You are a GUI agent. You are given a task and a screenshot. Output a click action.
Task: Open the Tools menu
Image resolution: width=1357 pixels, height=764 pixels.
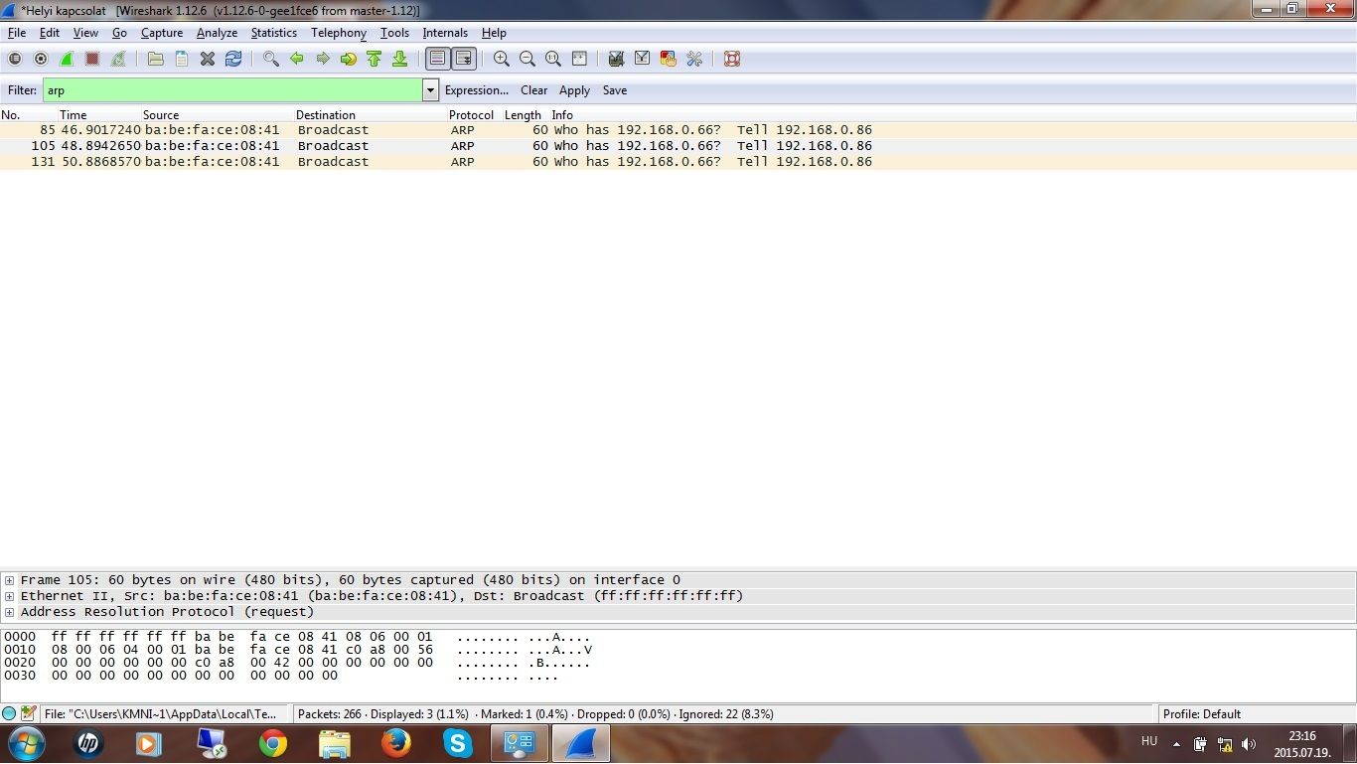394,33
